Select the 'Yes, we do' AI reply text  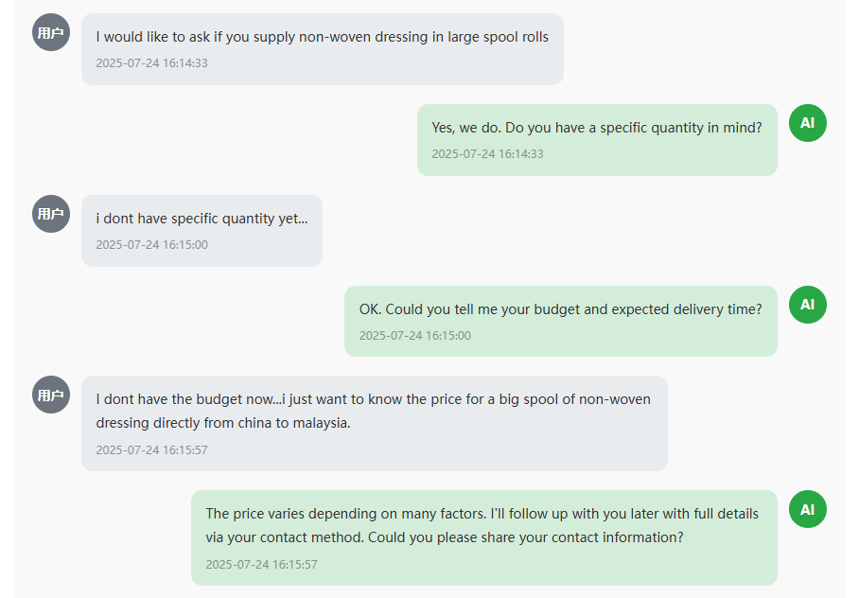[596, 128]
